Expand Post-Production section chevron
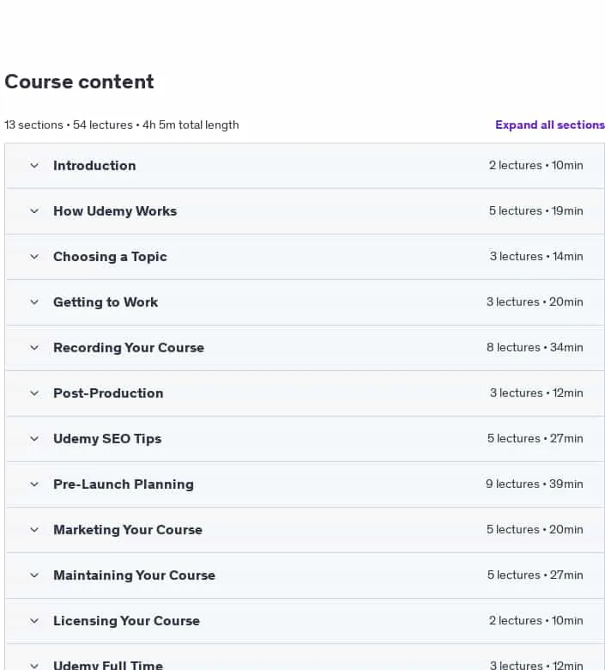This screenshot has width=605, height=670. point(34,393)
